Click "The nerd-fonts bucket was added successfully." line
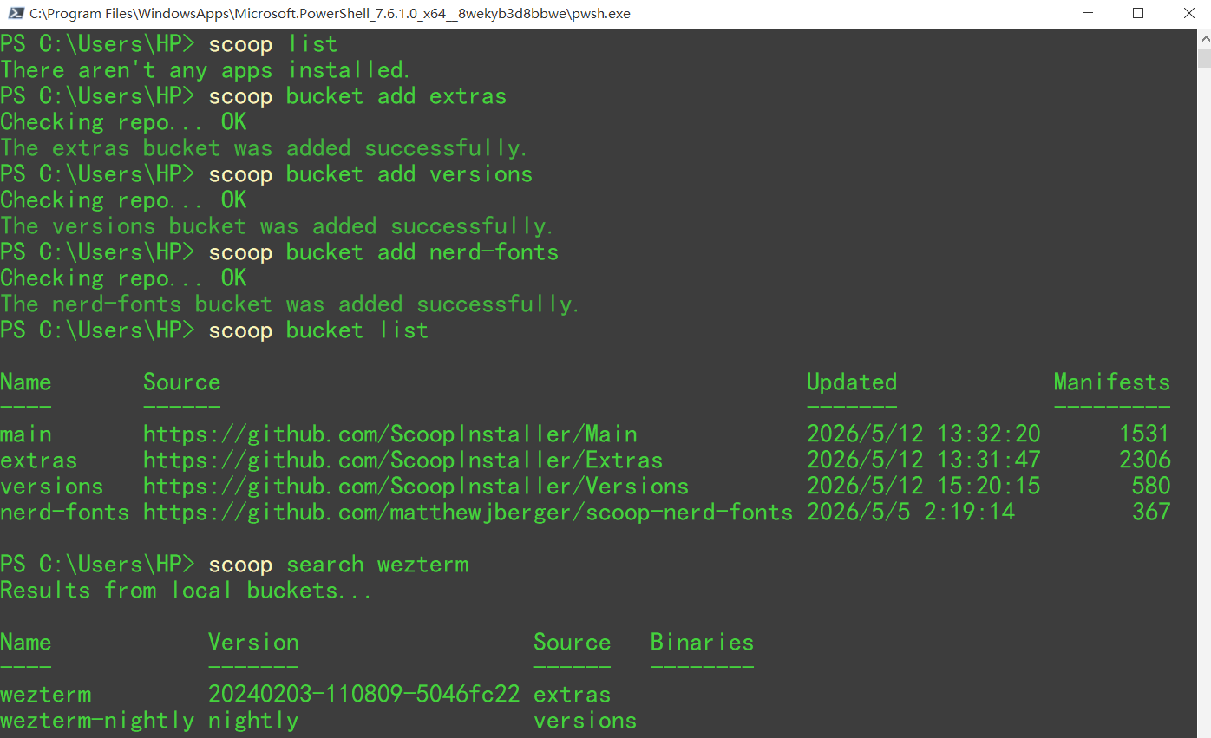Viewport: 1211px width, 738px height. (x=290, y=304)
